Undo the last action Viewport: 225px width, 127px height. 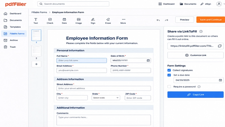158,20
